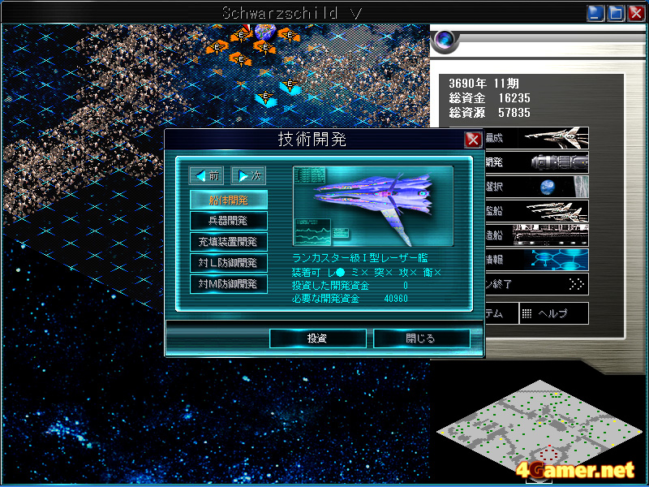Click the camera lens orb icon
649x487 pixels.
[445, 40]
